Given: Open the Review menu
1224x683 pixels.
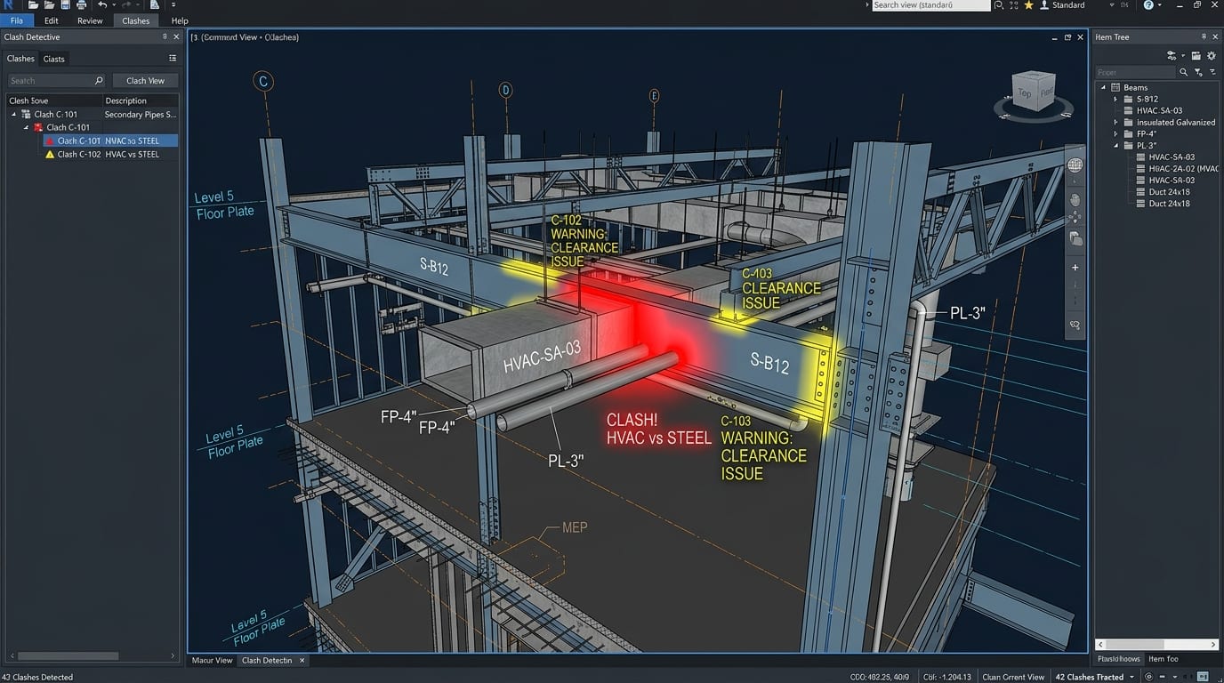Looking at the screenshot, I should [90, 20].
